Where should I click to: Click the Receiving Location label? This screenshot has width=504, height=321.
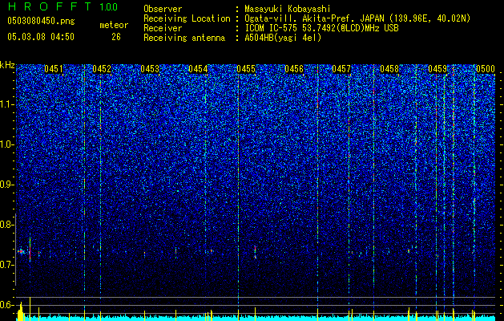pyautogui.click(x=187, y=18)
